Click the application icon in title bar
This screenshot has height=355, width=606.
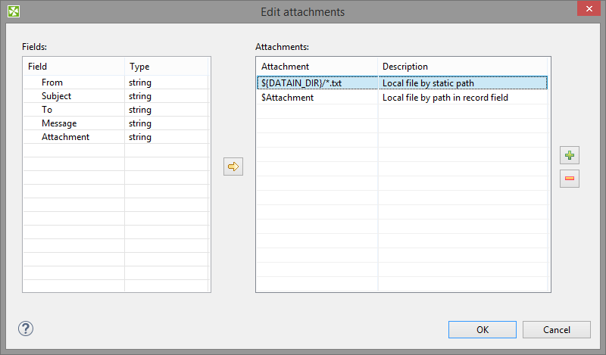(13, 11)
